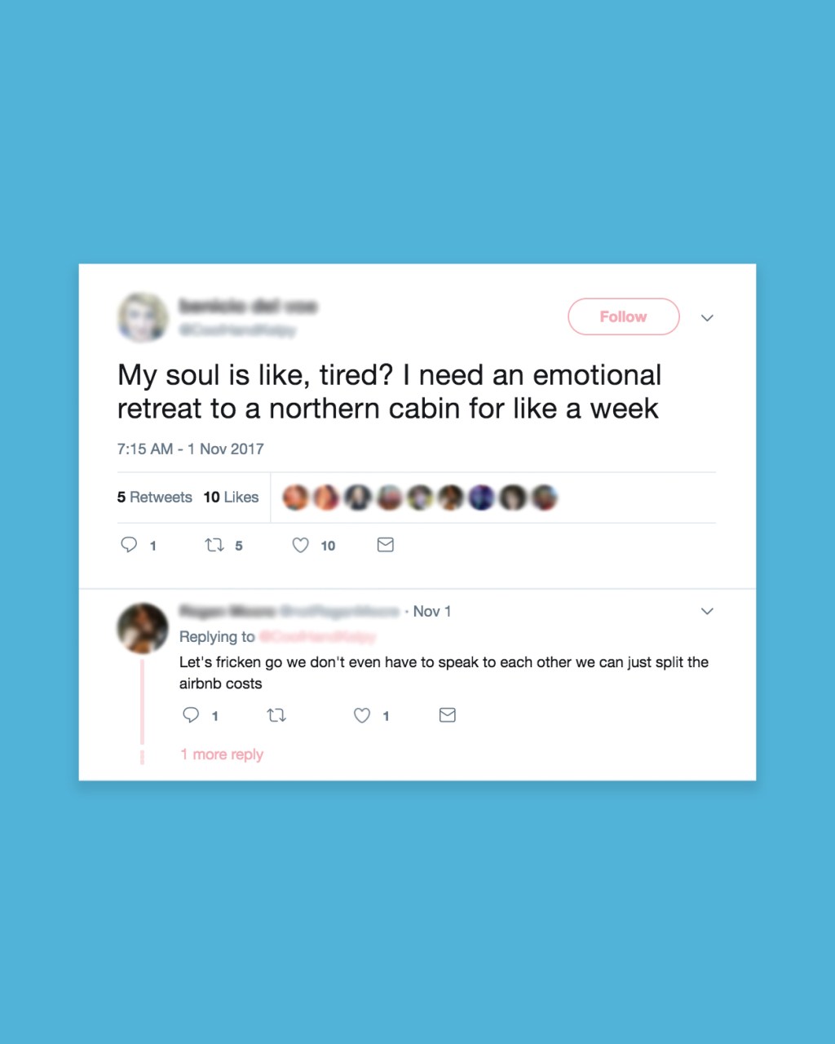Open the replier's profile picture
The height and width of the screenshot is (1044, 835).
point(143,628)
